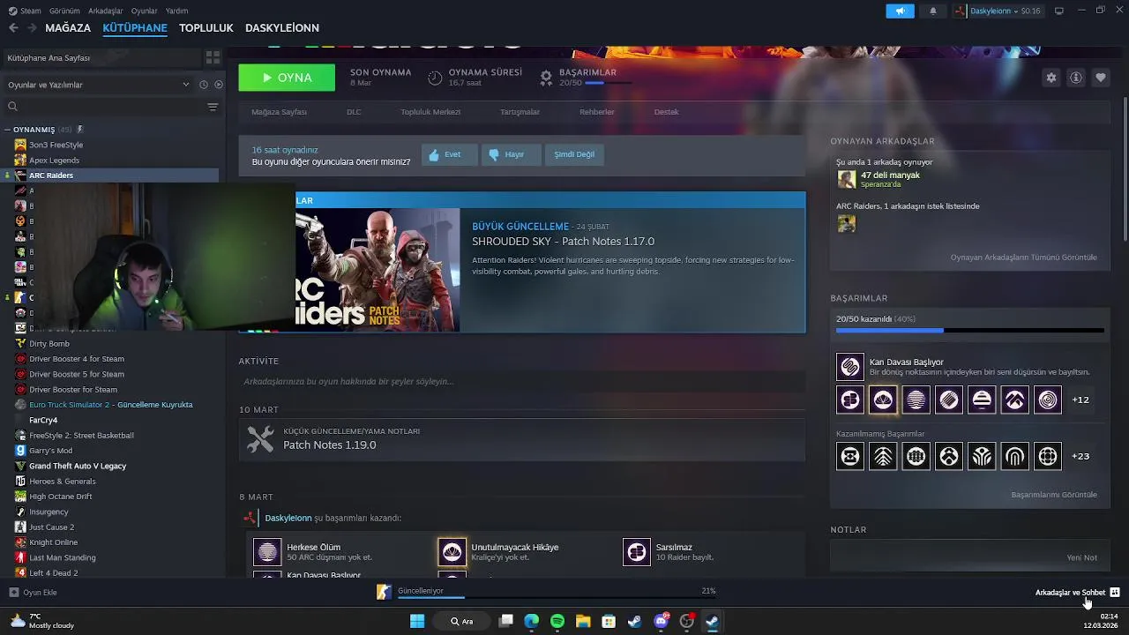This screenshot has height=635, width=1129.
Task: Open Microsoft Store on the taskbar
Action: (x=609, y=621)
